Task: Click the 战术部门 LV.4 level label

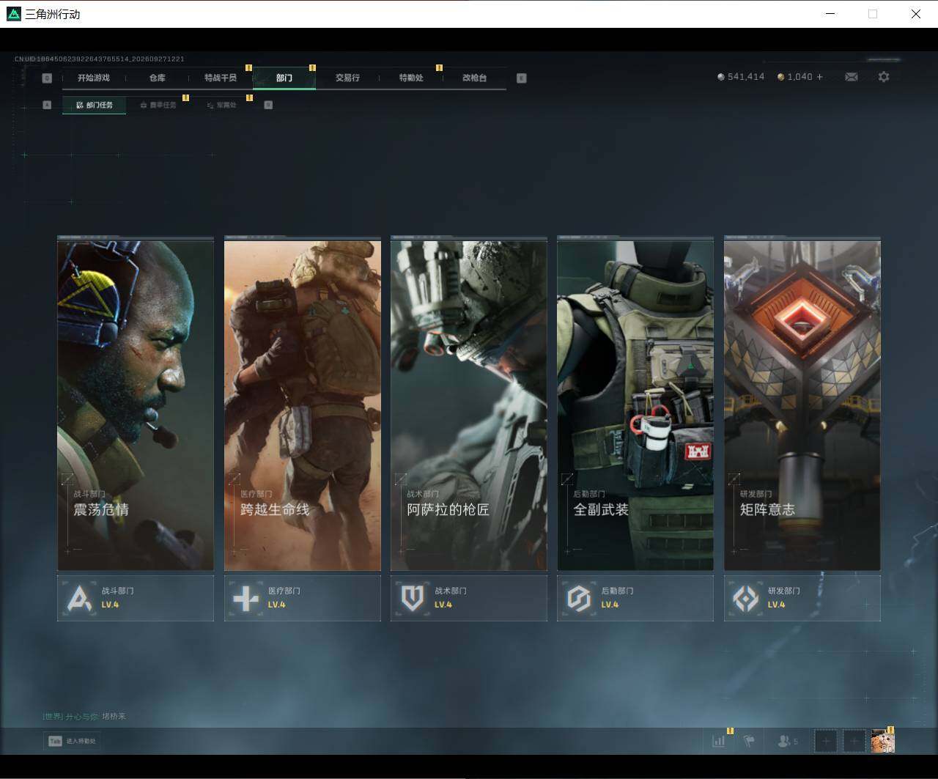Action: [x=443, y=605]
